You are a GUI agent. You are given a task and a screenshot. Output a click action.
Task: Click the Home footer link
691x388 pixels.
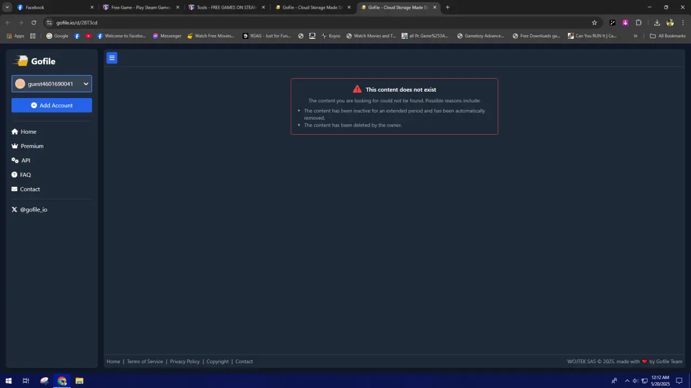pos(113,362)
